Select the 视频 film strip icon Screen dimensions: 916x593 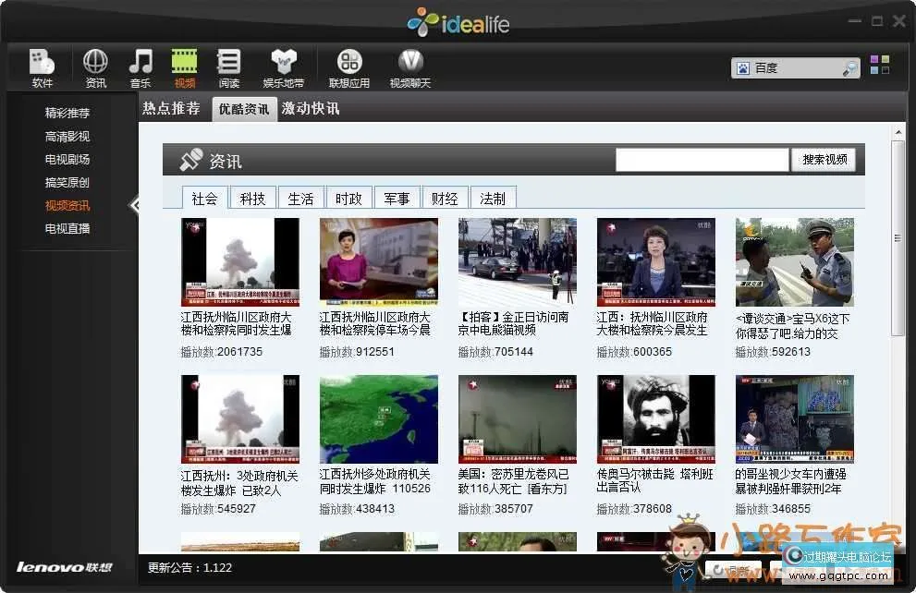tap(184, 63)
